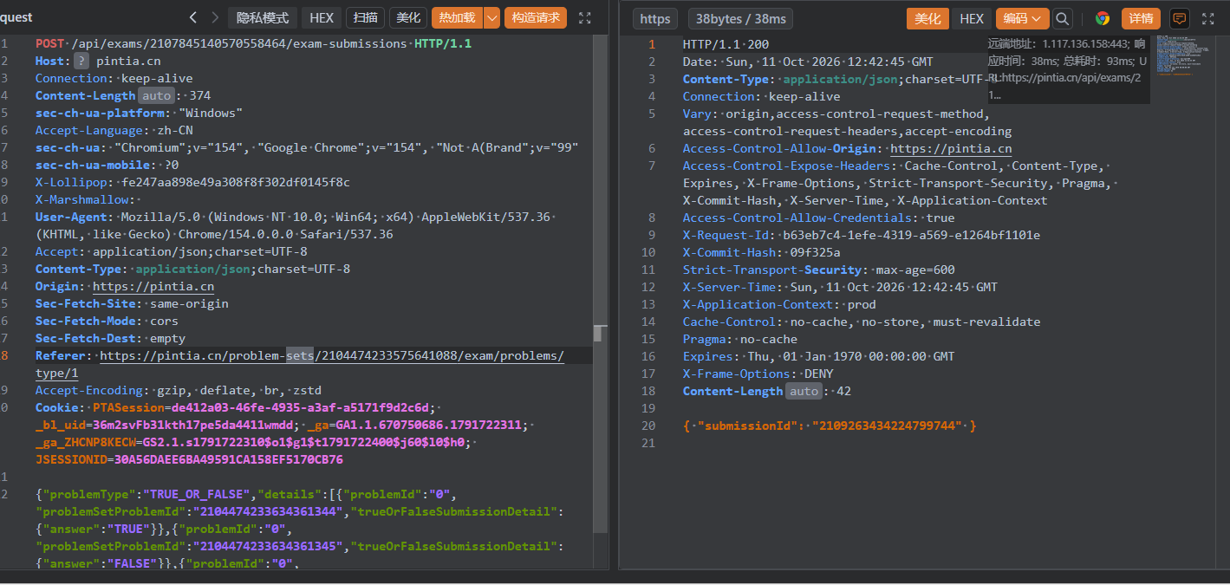Image resolution: width=1230 pixels, height=585 pixels.
Task: Click the HTTP/1.1 200 status line
Action: click(x=726, y=44)
